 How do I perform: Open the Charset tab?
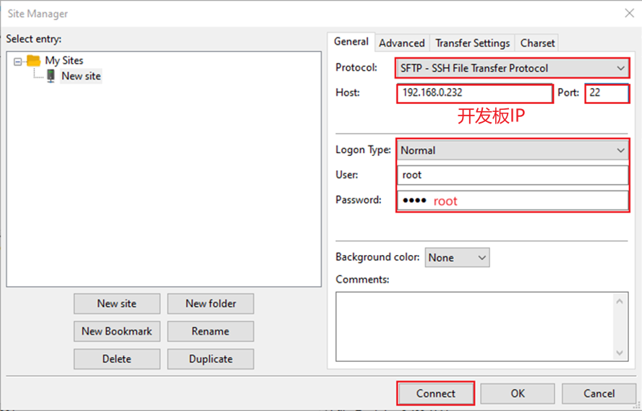[x=537, y=43]
